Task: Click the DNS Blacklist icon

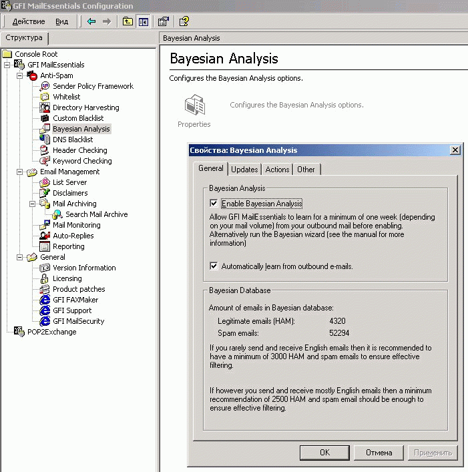Action: click(x=45, y=140)
